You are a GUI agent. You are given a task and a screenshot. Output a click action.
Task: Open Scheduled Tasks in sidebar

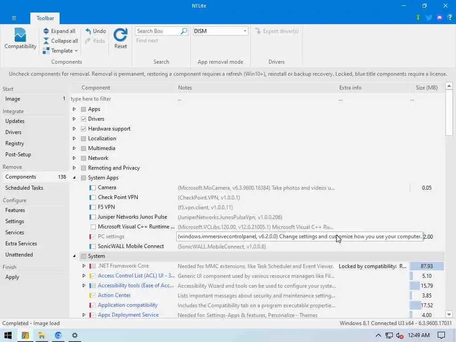tap(24, 188)
